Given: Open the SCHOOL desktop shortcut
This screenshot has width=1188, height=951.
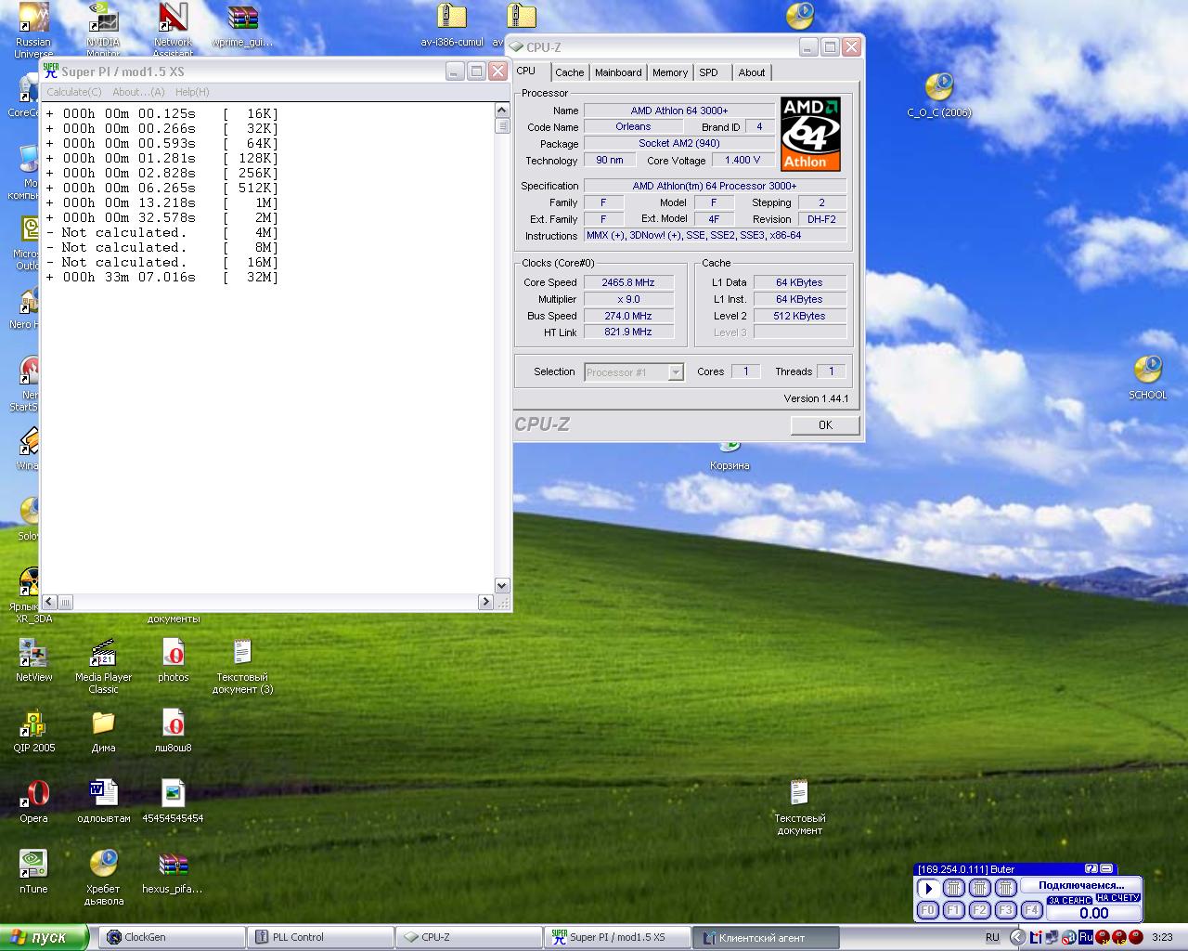Looking at the screenshot, I should (1148, 378).
